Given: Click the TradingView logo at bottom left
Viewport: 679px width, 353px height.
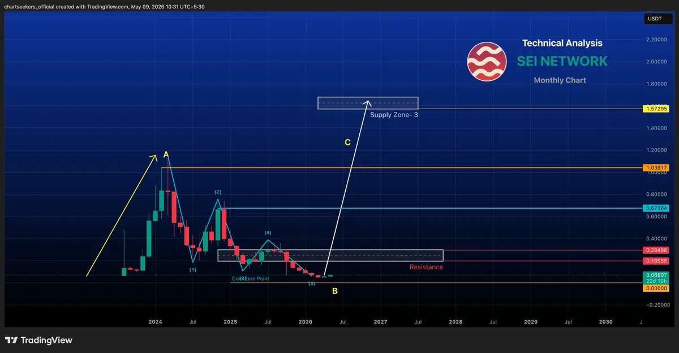Looking at the screenshot, I should [38, 340].
